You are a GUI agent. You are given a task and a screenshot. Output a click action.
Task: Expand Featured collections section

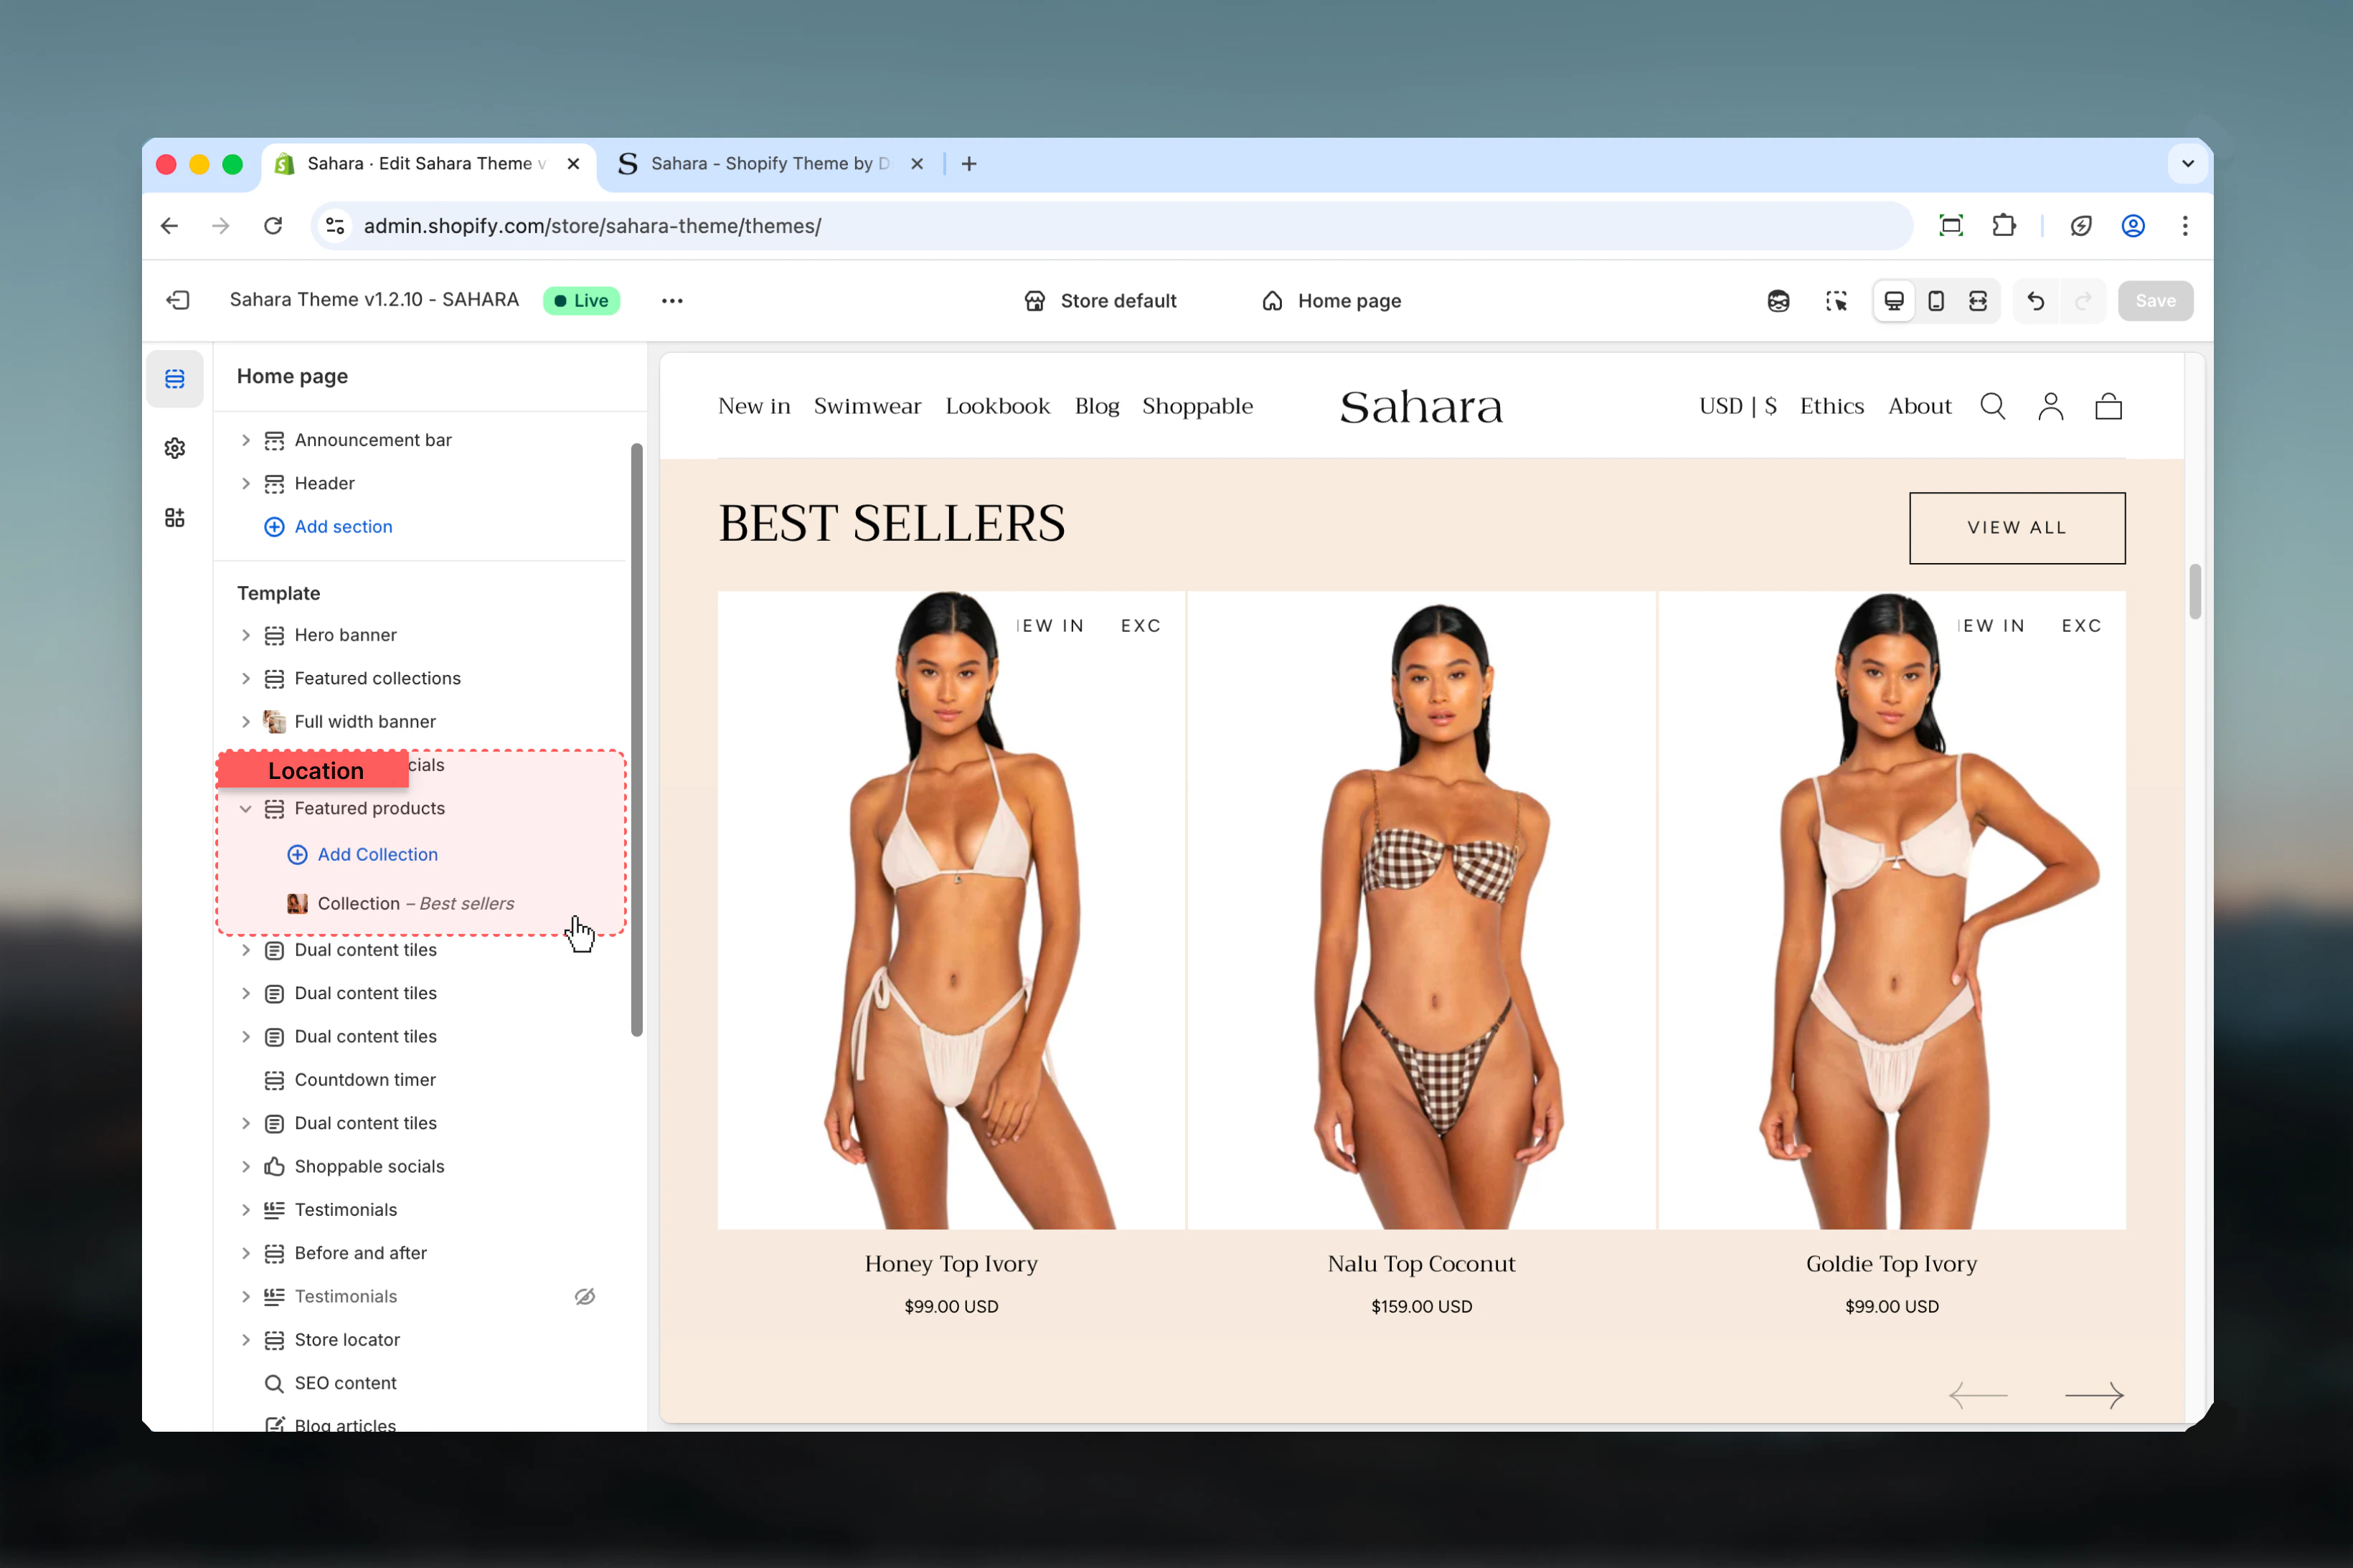246,679
